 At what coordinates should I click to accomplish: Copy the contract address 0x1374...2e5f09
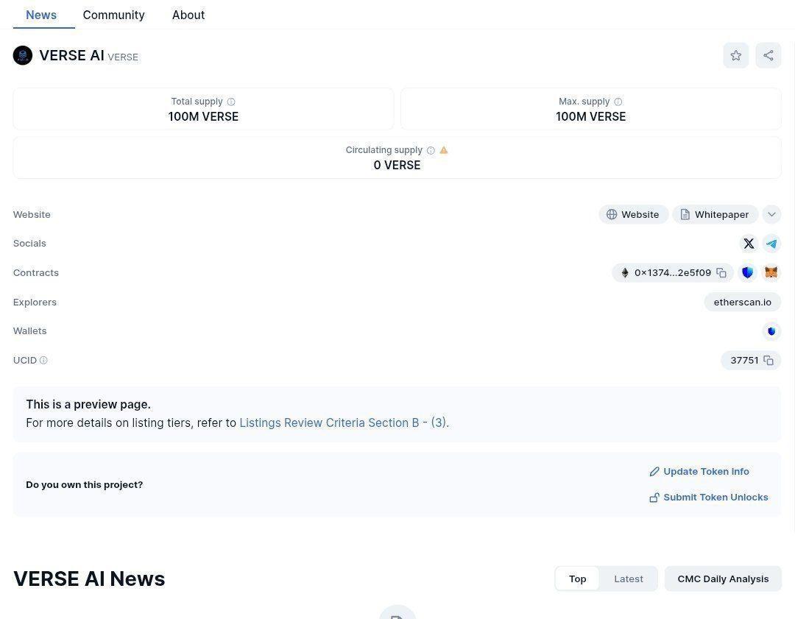click(721, 273)
